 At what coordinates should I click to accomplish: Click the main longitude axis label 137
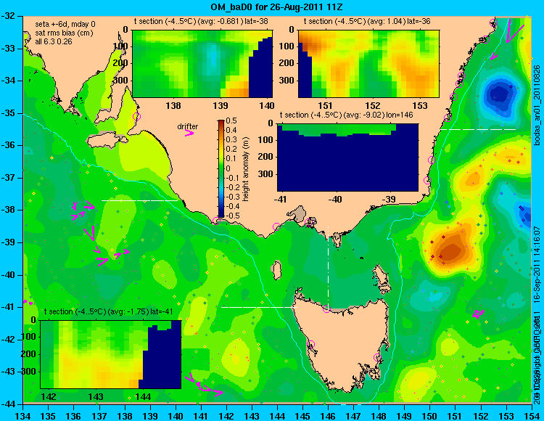tap(99, 414)
